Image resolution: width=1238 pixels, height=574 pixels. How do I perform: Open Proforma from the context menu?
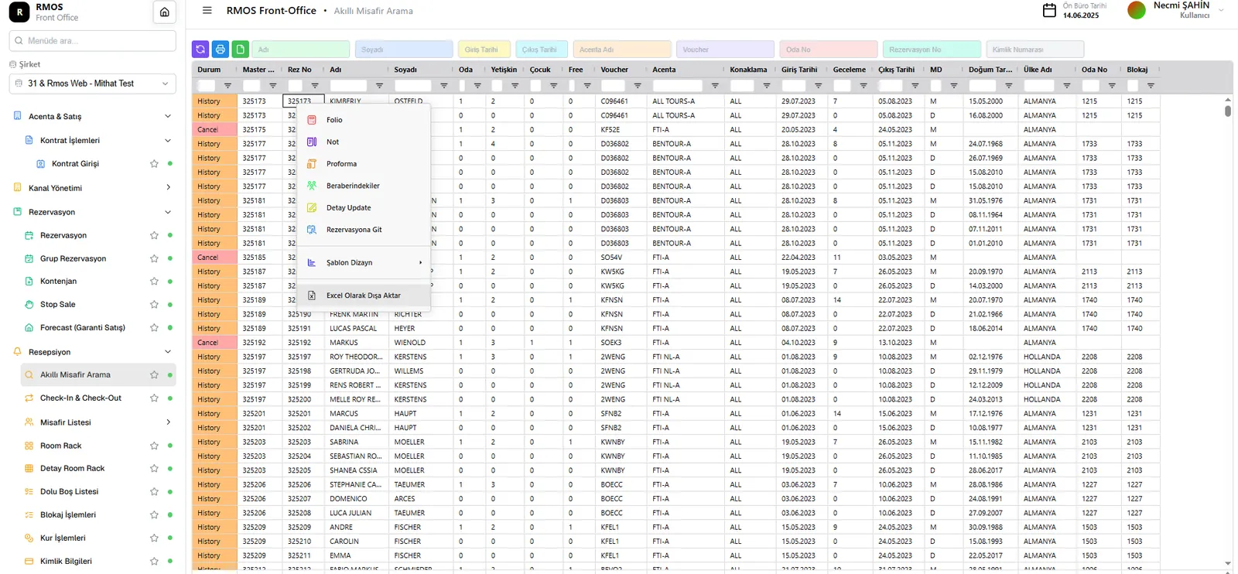(364, 164)
